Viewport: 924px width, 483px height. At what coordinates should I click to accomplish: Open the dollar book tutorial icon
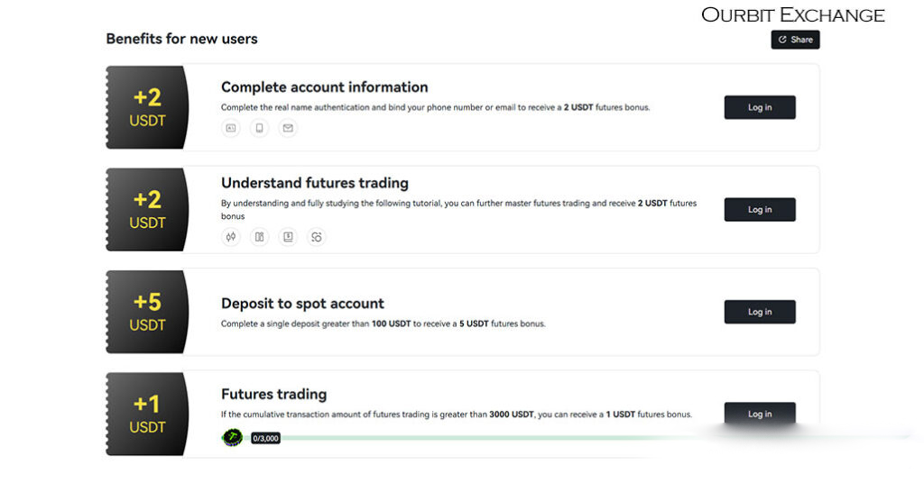[288, 237]
